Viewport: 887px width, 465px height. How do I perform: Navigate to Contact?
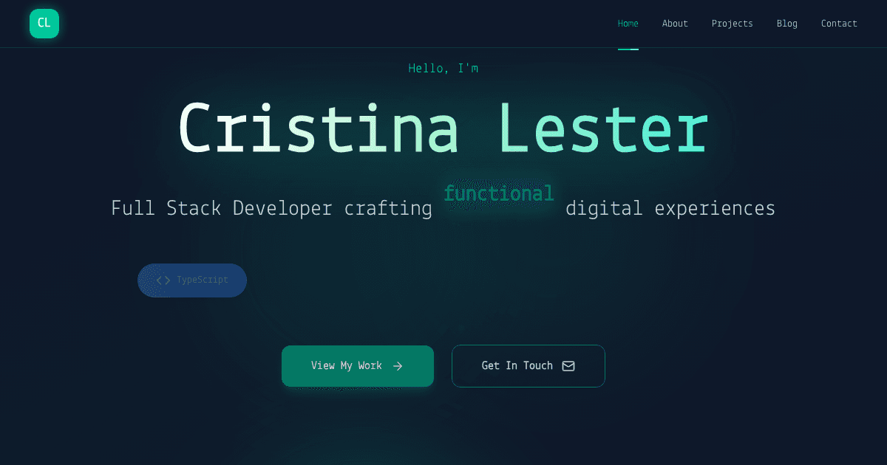(x=839, y=24)
